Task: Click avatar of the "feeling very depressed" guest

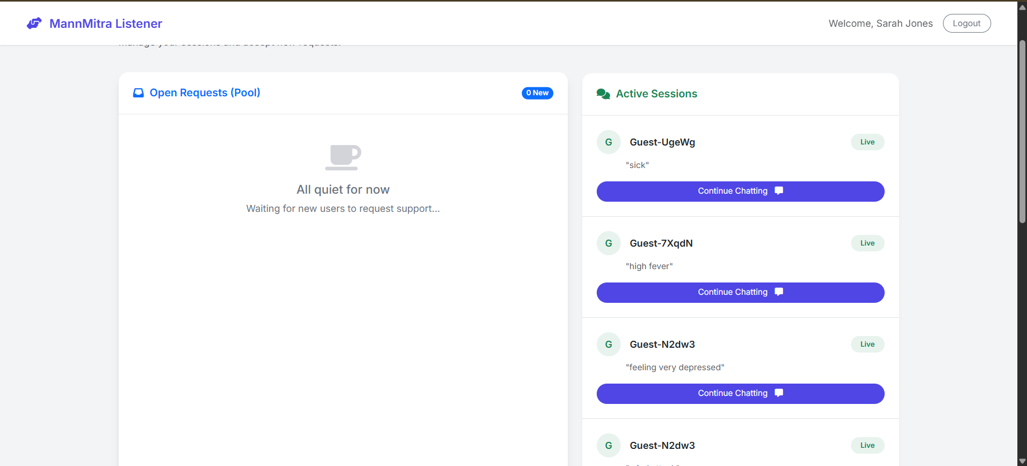Action: (608, 345)
